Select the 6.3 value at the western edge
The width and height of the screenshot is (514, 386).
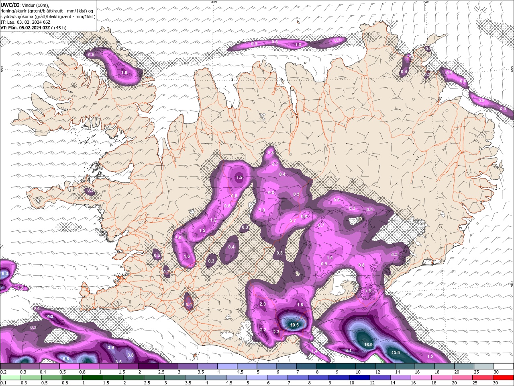(x=5, y=273)
